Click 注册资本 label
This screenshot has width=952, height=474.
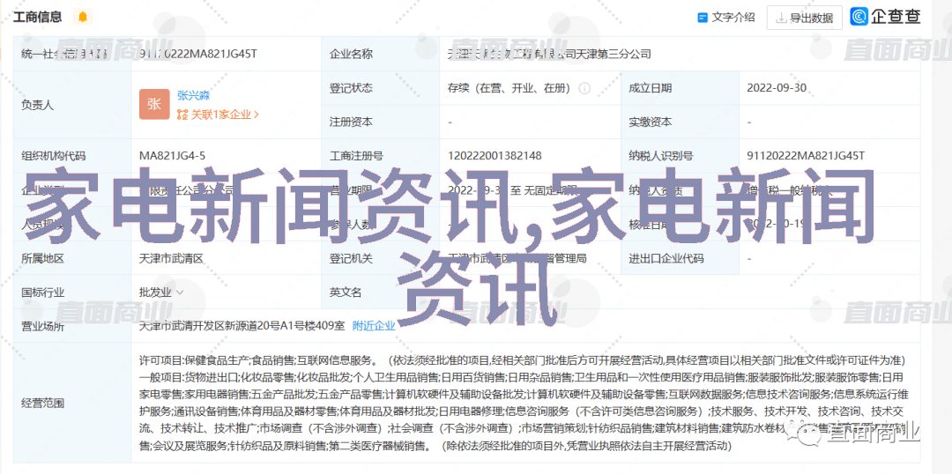(351, 122)
